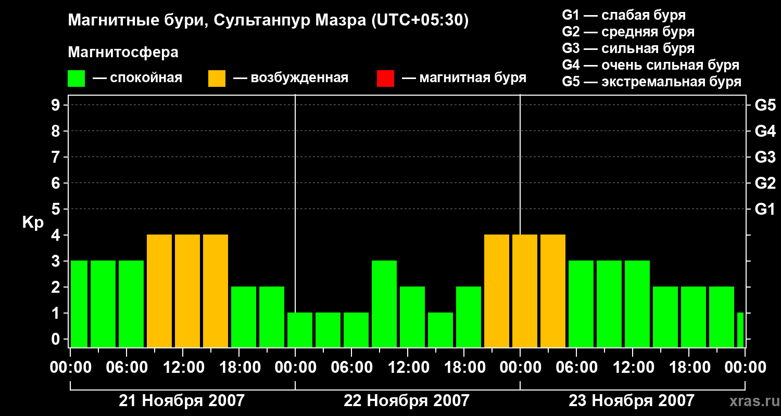Click the G5 label on the right axis
This screenshot has height=416, width=781.
765,105
